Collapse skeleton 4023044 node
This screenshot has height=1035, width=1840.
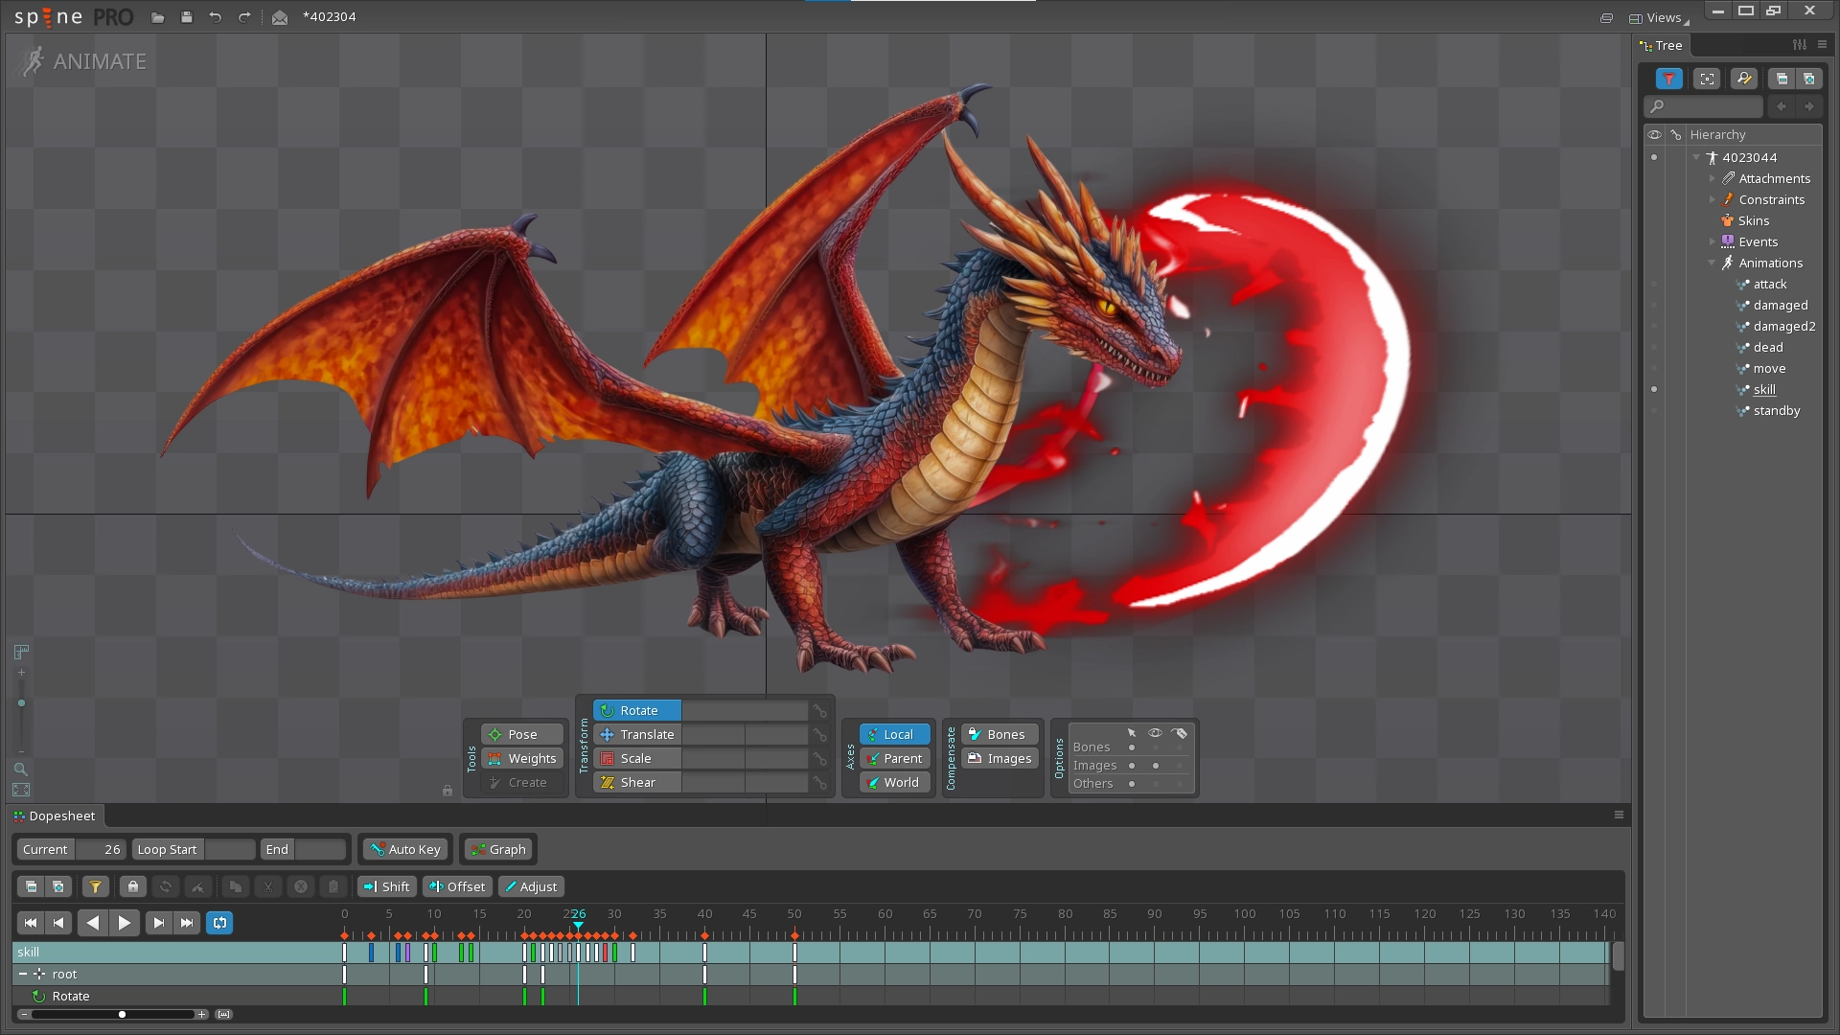coord(1696,157)
